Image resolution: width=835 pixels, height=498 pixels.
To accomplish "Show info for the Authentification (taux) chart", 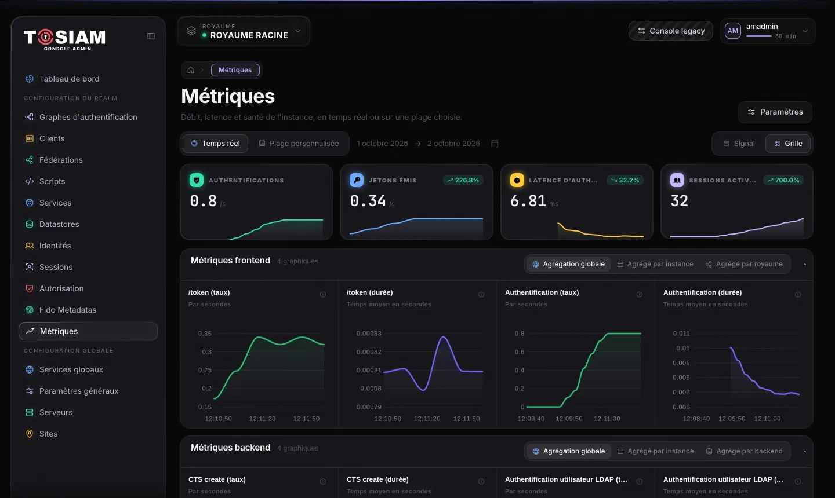I will 640,295.
